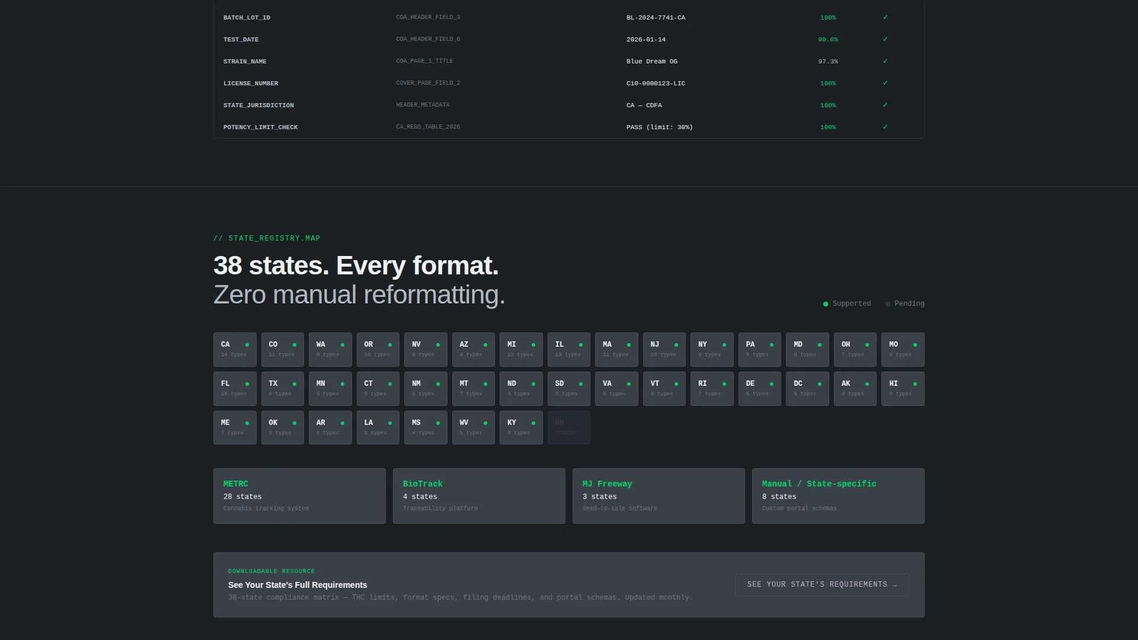This screenshot has width=1138, height=640.
Task: Choose the OR state tile
Action: click(x=378, y=350)
